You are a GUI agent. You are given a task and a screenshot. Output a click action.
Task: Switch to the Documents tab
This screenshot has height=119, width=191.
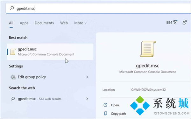click(x=44, y=23)
